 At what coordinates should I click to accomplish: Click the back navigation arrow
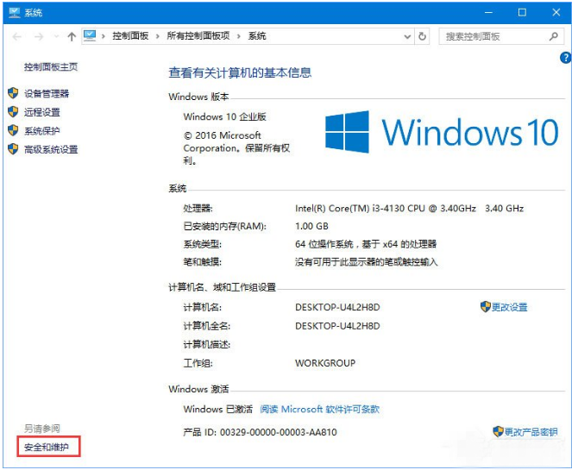coord(17,37)
